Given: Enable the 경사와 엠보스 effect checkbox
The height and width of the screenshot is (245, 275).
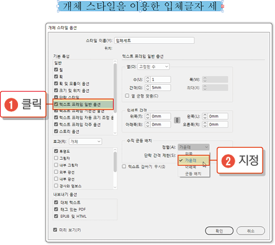Looking at the screenshot, I should (56, 186).
